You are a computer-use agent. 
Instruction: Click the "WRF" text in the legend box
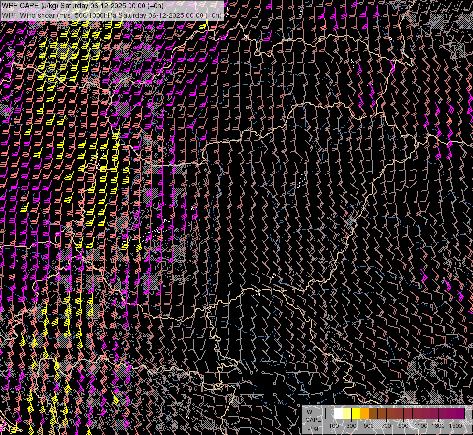tap(313, 412)
